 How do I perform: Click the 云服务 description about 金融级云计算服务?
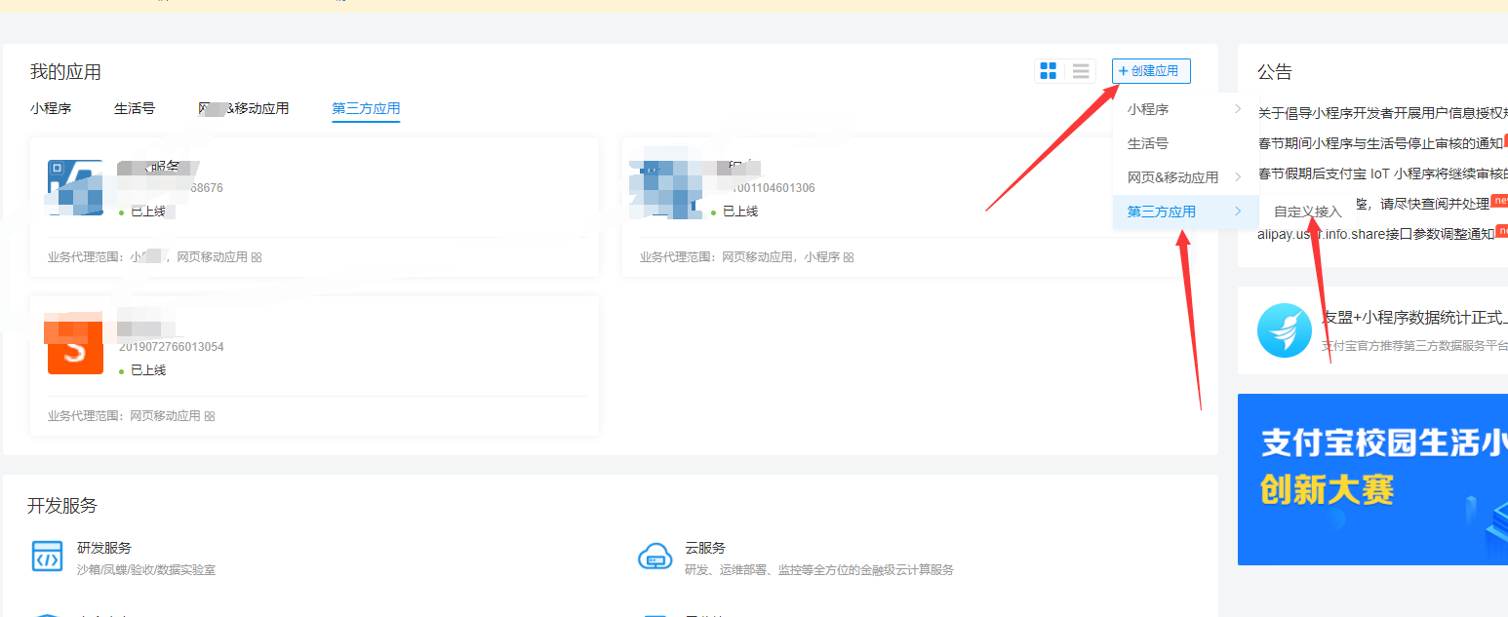point(819,569)
